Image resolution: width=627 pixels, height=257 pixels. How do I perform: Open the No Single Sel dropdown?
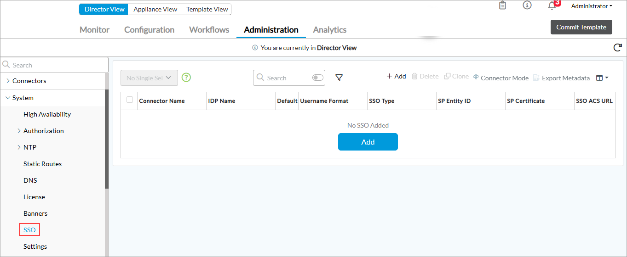click(149, 78)
